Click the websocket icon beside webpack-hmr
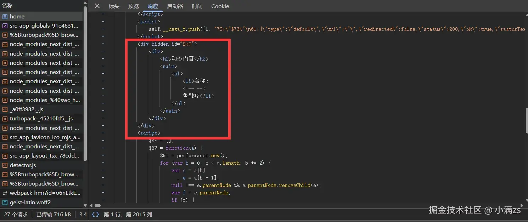The image size is (528, 222). 5,193
